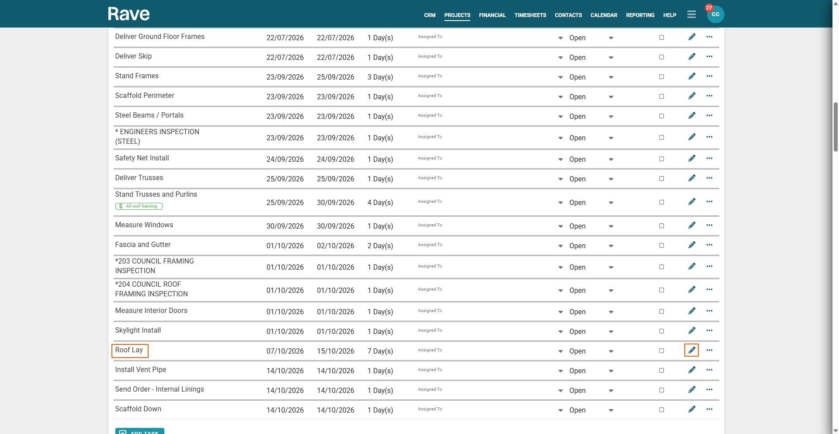The image size is (839, 434).
Task: Open the status dropdown for Install Vent Pipe
Action: pos(610,371)
